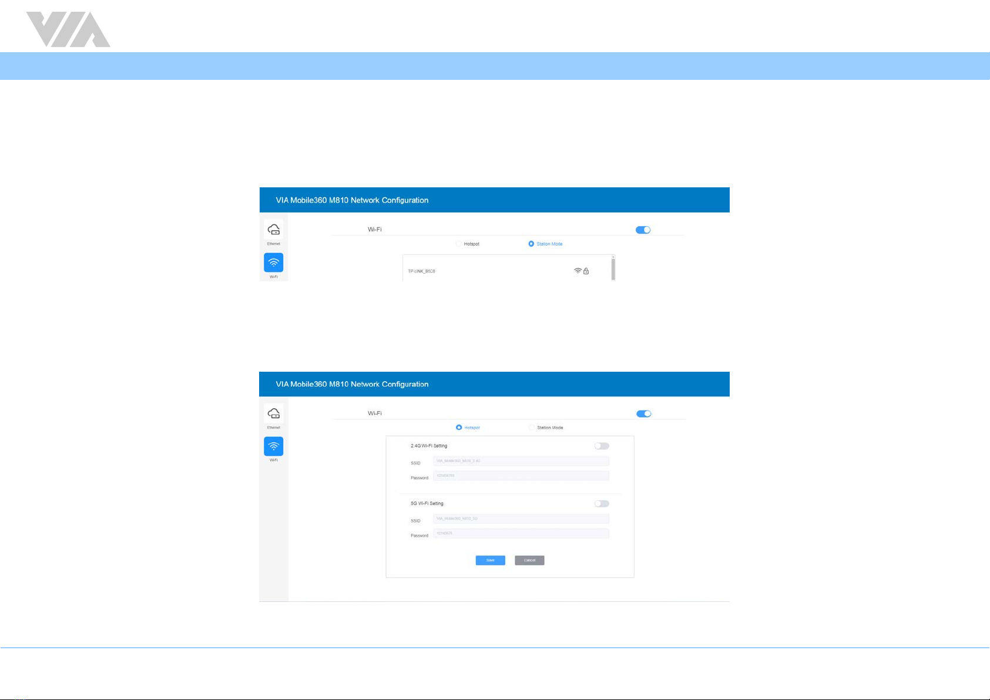Image resolution: width=990 pixels, height=700 pixels.
Task: Toggle the Wi-Fi master switch in the hotspot settings screenshot
Action: pos(644,413)
